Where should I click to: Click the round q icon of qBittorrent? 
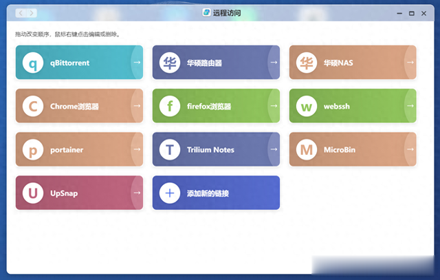(33, 63)
